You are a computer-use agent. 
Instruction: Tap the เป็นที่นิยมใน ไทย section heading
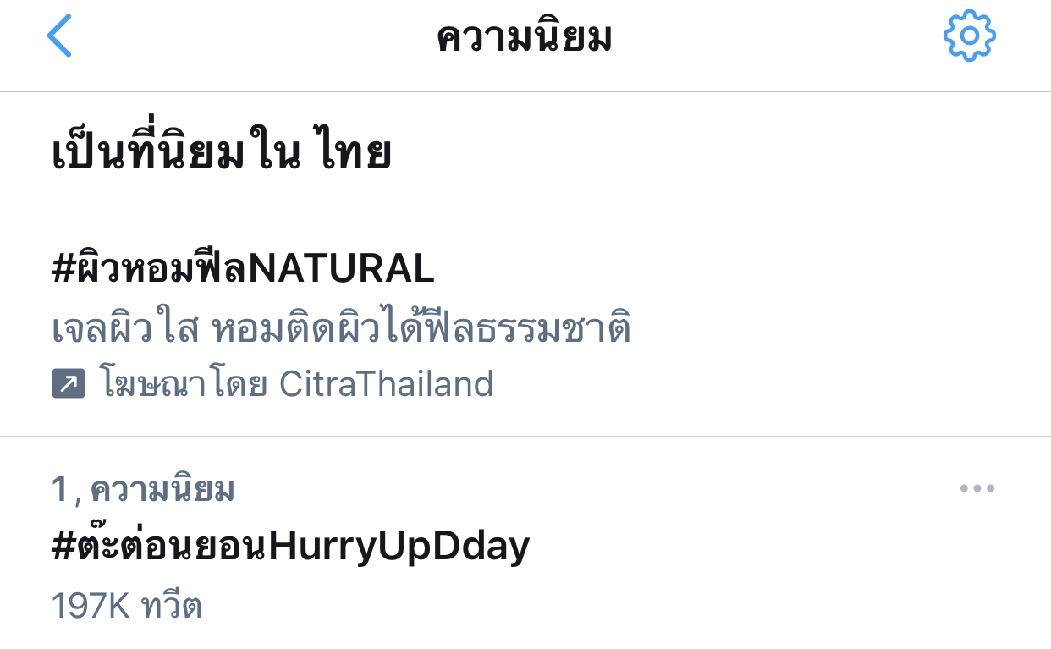pyautogui.click(x=222, y=153)
